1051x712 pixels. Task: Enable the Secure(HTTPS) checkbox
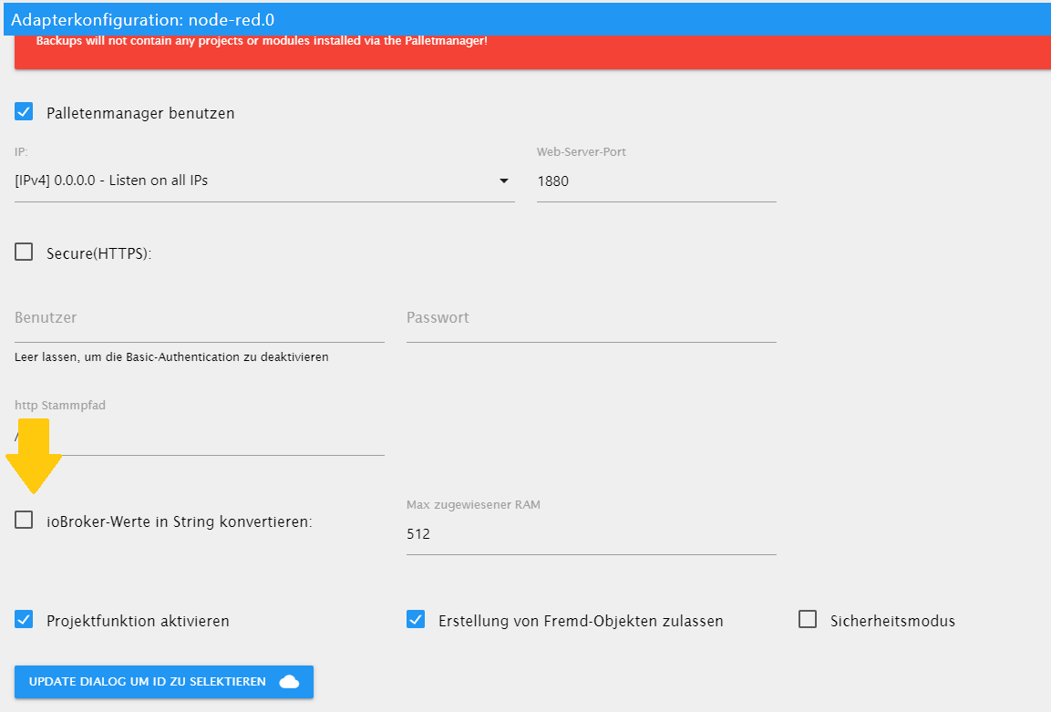coord(24,253)
